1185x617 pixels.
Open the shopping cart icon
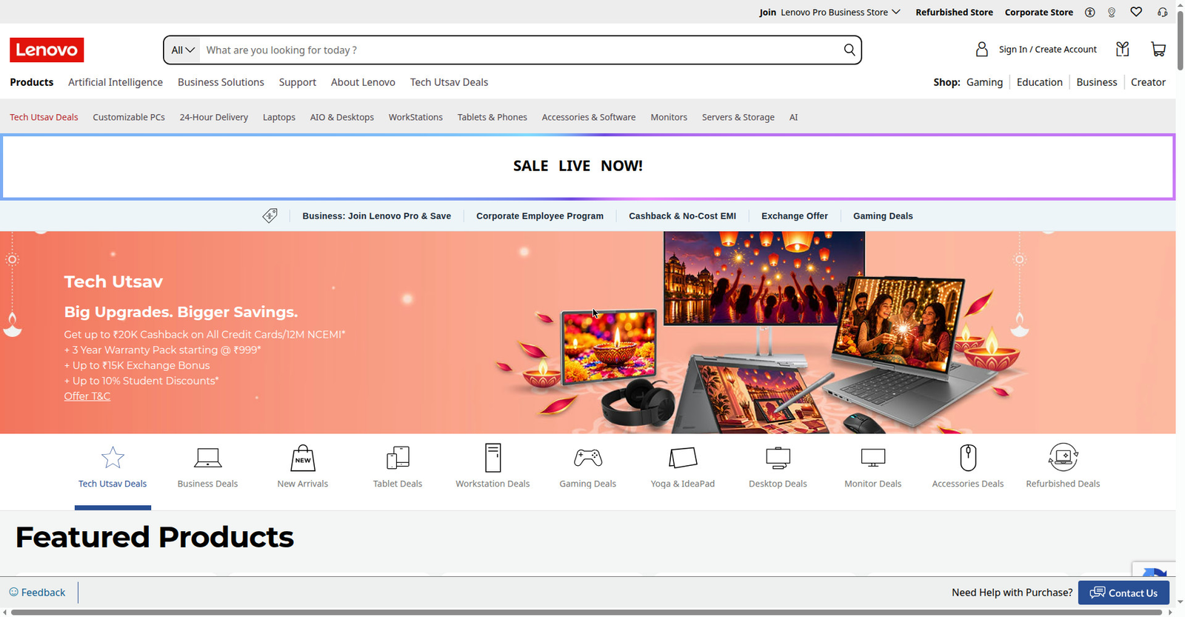tap(1158, 50)
